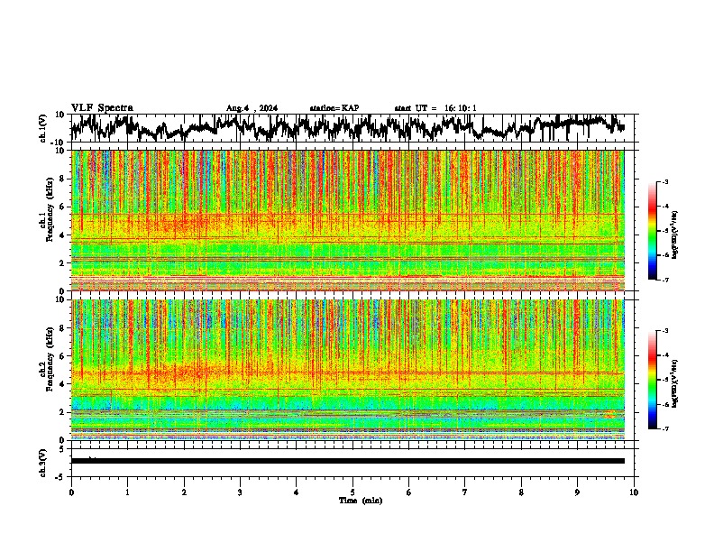Click the "start UT = 16:10: 1" text
This screenshot has height=552, width=714.
pyautogui.click(x=435, y=108)
